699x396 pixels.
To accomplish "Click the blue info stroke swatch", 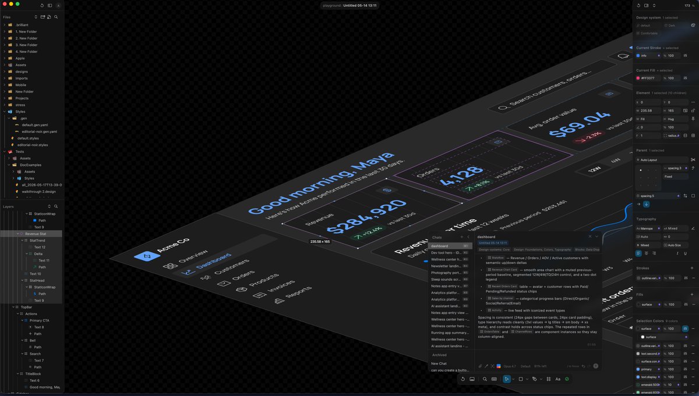I will click(638, 55).
